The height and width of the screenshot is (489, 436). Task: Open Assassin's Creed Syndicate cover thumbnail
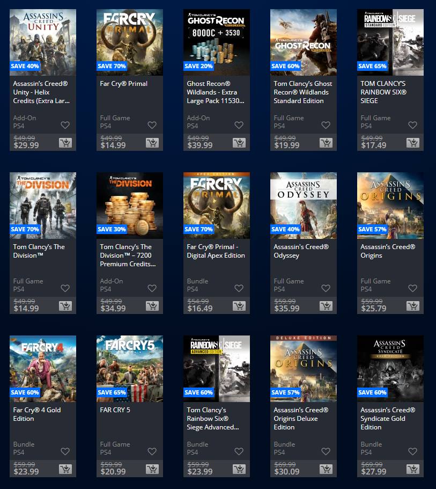390,369
